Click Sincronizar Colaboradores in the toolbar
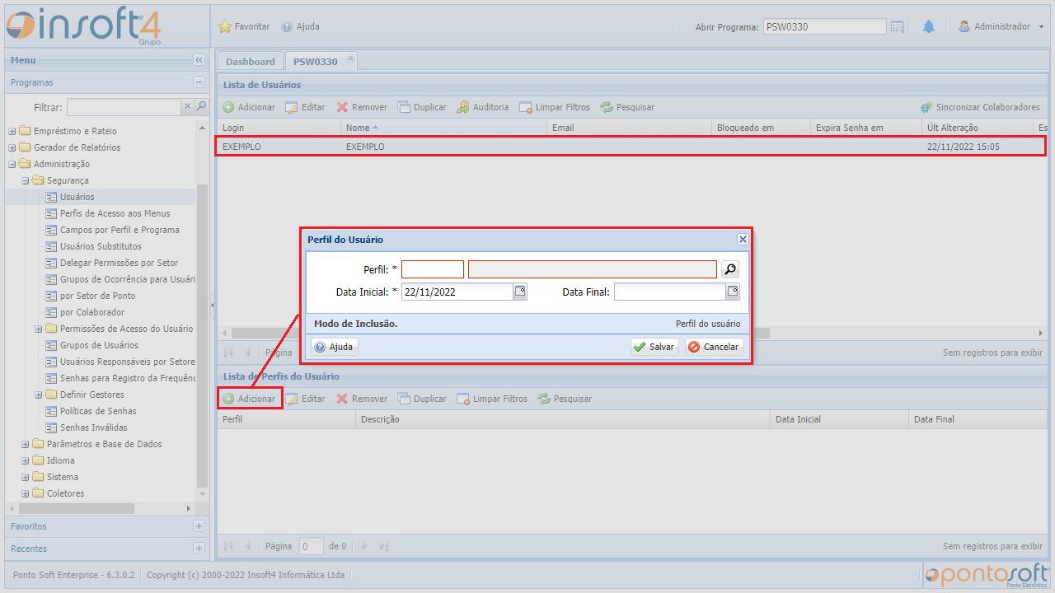Viewport: 1055px width, 593px height. [980, 107]
